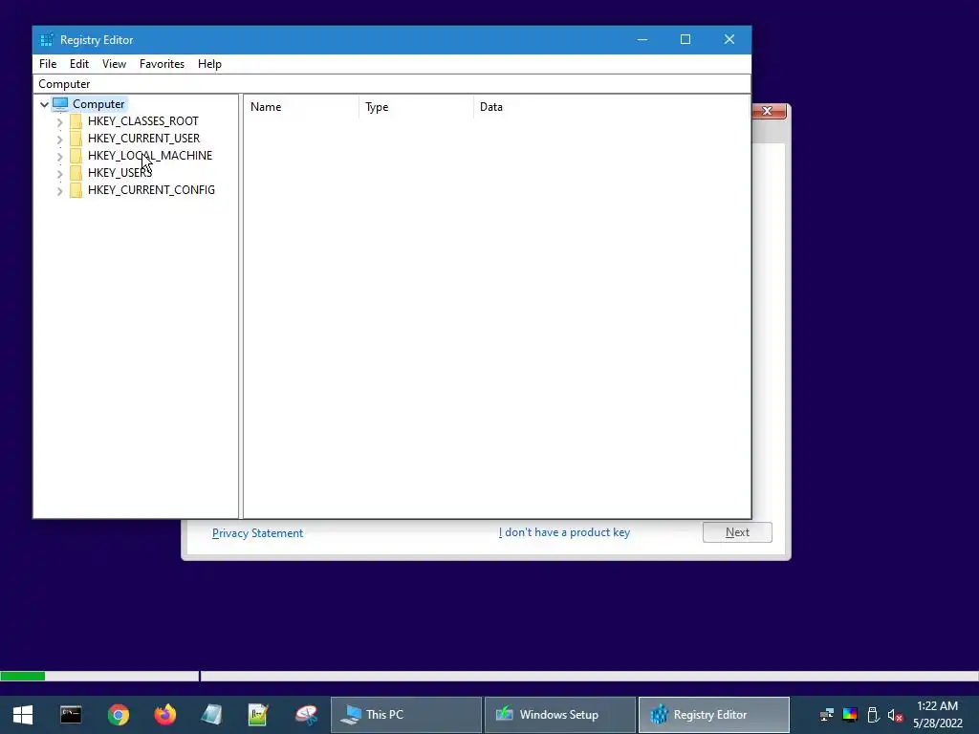Click the colorful display icon in the tray
Screen dimensions: 979x734
tap(850, 715)
